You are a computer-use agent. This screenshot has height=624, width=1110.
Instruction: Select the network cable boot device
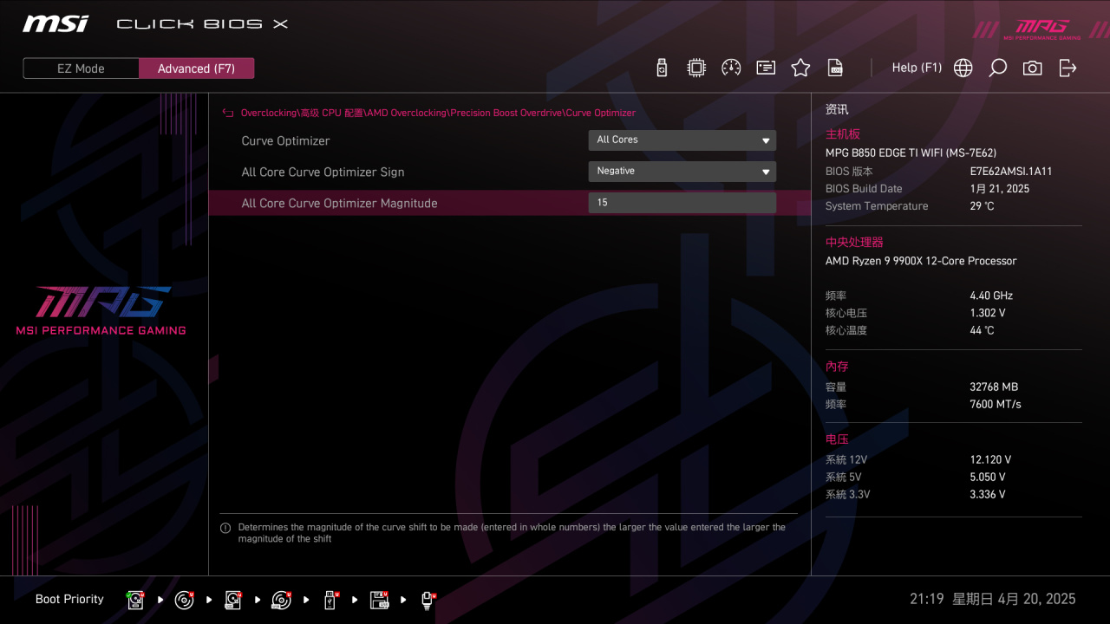[428, 600]
